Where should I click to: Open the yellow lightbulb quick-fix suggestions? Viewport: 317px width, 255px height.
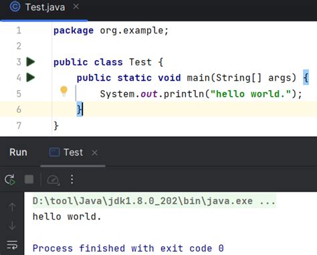64,91
